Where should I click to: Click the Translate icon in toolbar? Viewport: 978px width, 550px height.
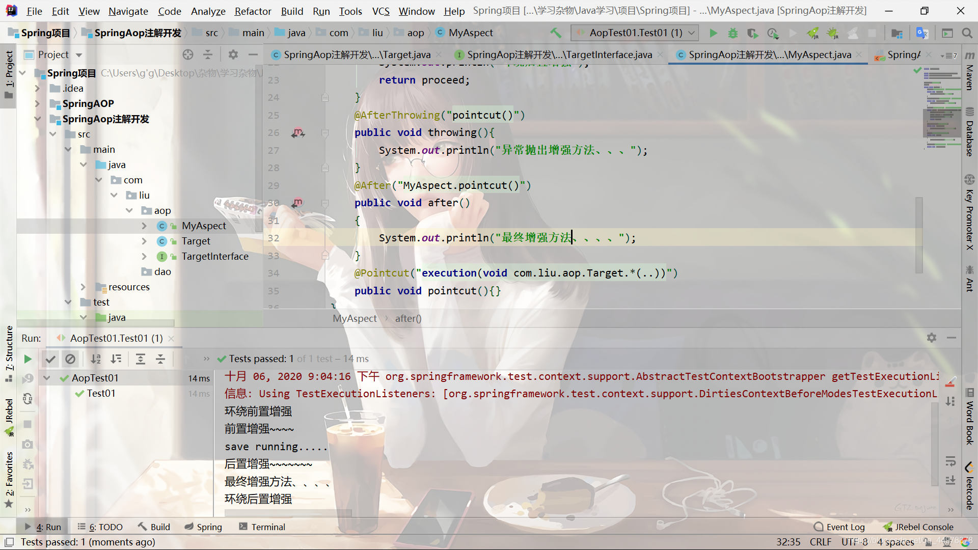[922, 33]
